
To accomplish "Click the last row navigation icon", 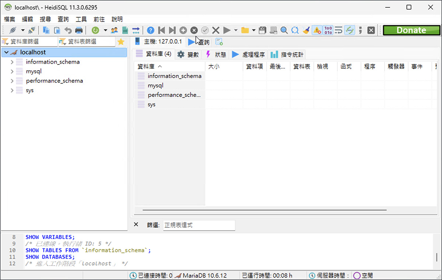I will coord(172,30).
